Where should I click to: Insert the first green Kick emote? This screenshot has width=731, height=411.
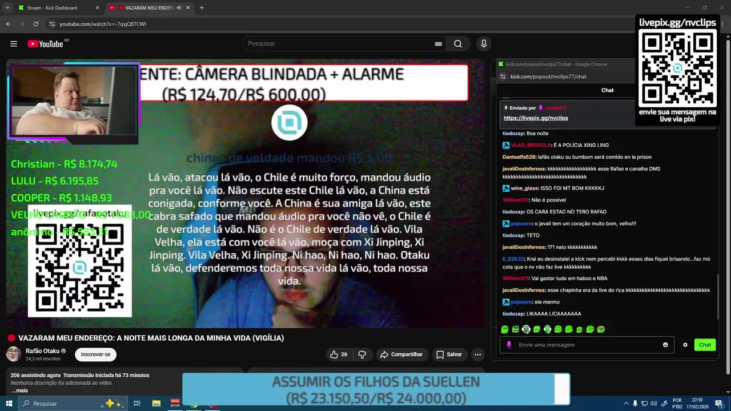pos(505,329)
